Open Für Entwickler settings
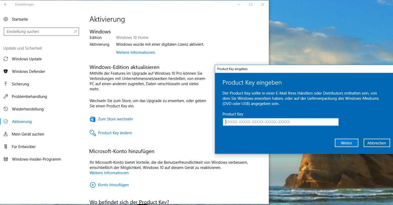This screenshot has height=205, width=393. [x=24, y=147]
